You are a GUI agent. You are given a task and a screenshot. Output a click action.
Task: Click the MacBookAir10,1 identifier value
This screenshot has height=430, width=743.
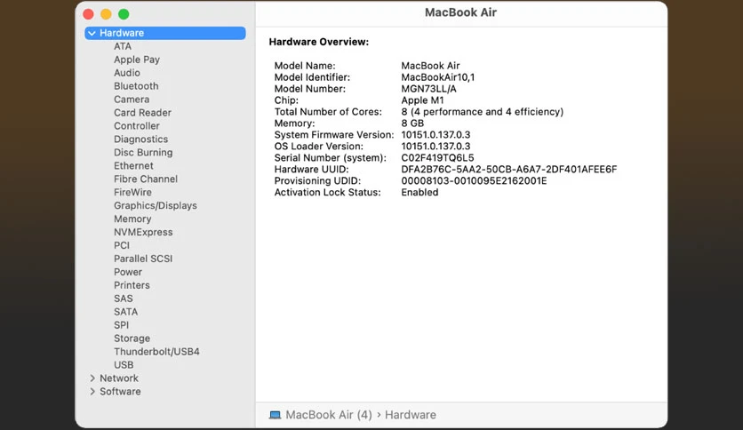[438, 77]
